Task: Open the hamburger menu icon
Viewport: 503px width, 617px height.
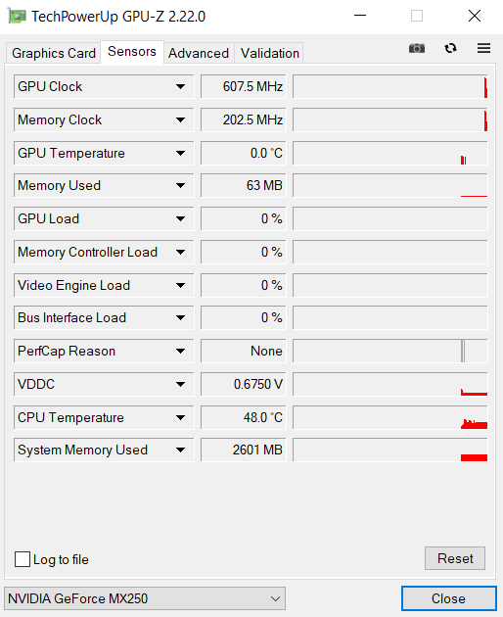Action: (x=483, y=48)
